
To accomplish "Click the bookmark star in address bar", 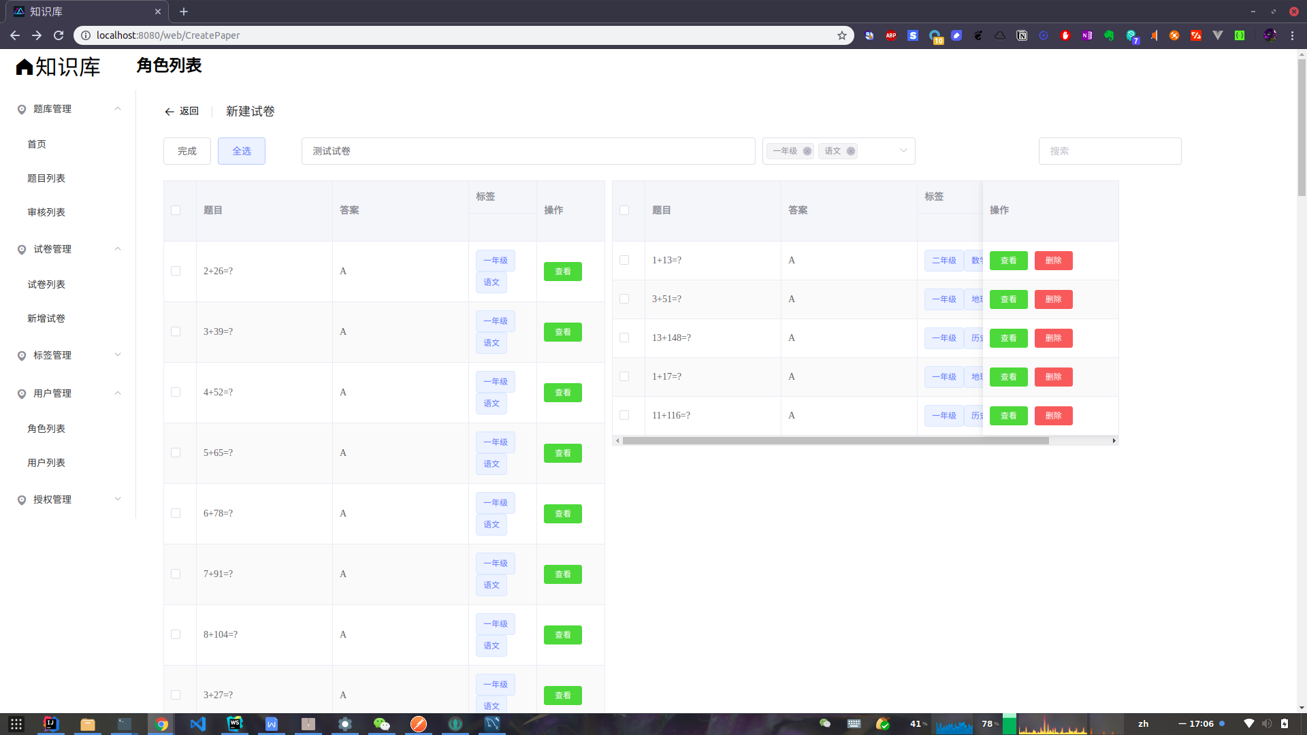I will click(842, 35).
